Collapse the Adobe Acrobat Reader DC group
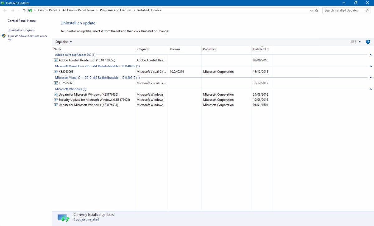 pos(371,55)
